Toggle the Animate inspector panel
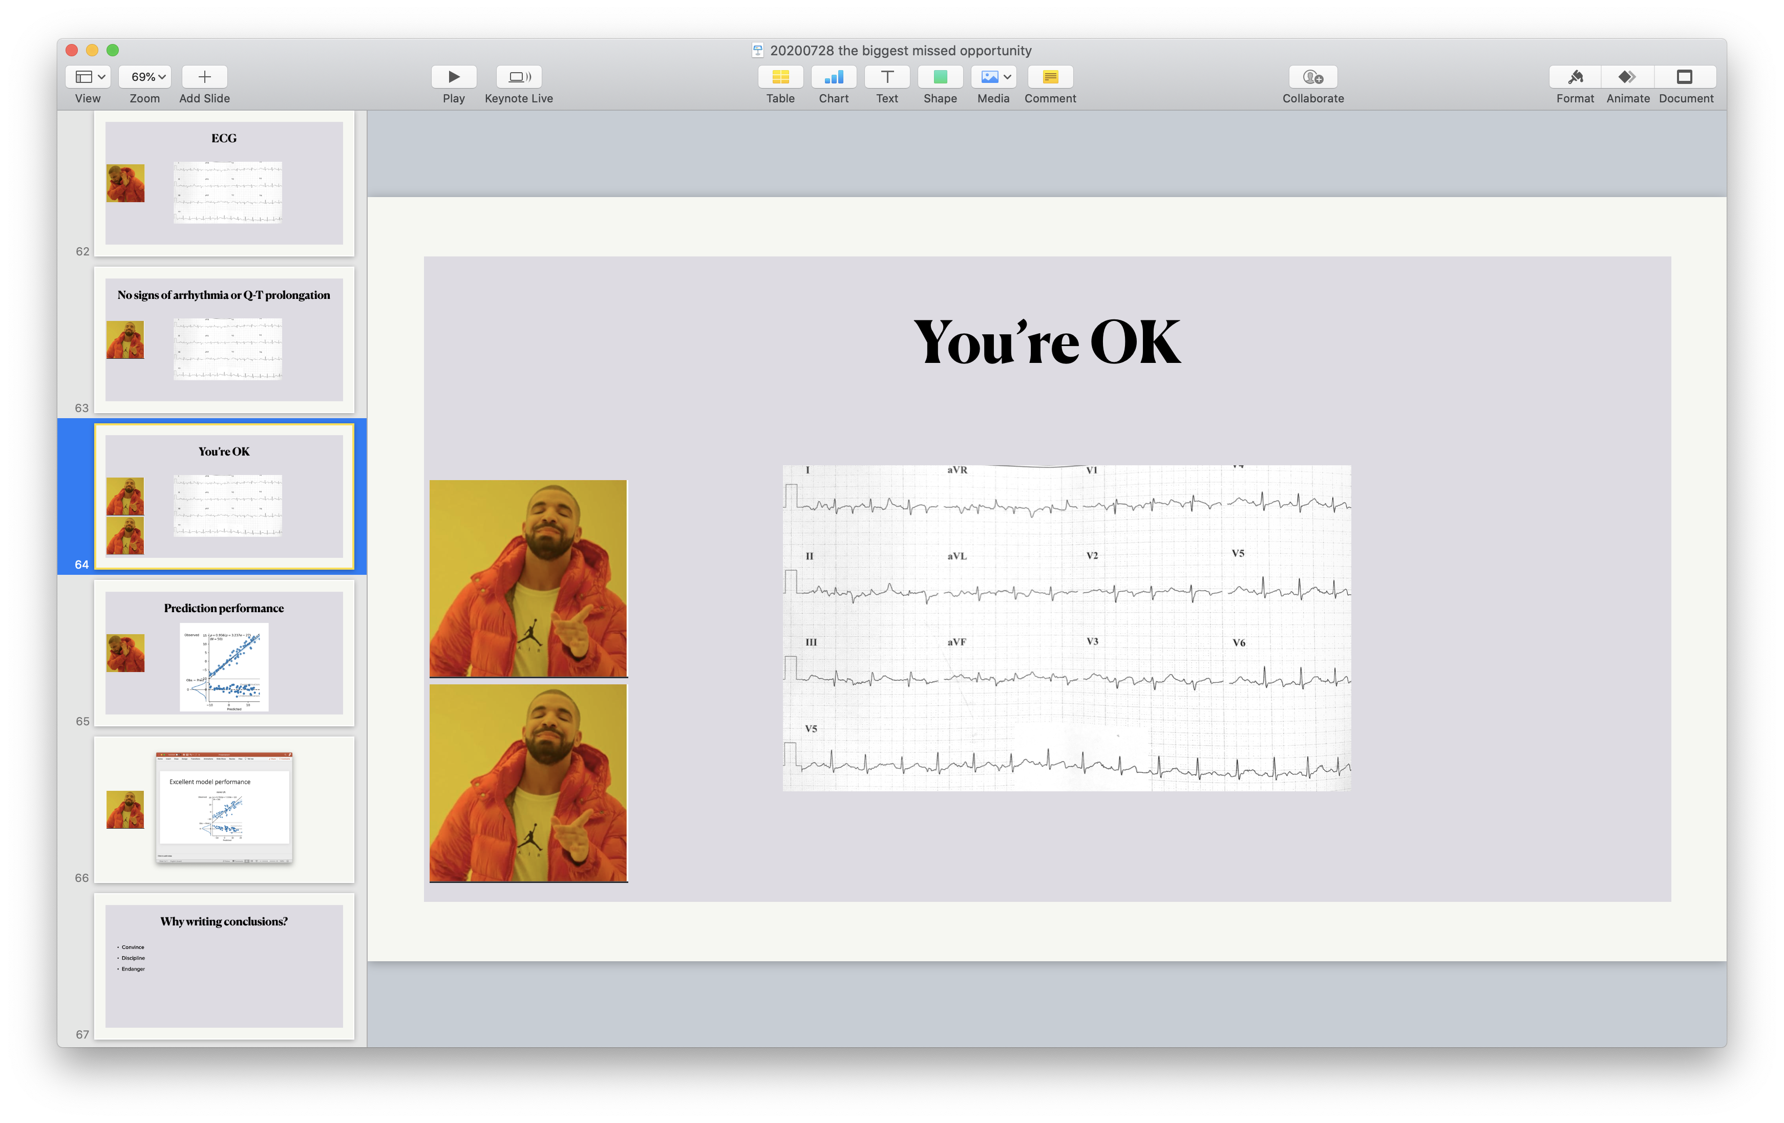Viewport: 1784px width, 1123px height. click(1628, 77)
